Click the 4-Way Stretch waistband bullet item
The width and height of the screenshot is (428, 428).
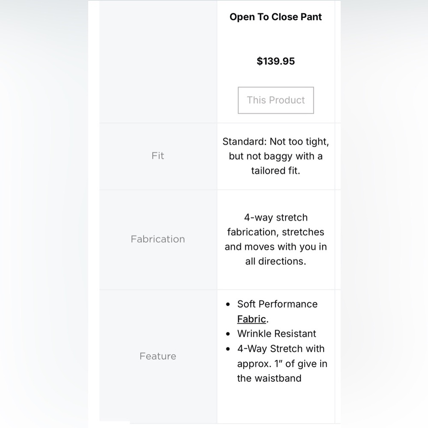click(282, 363)
